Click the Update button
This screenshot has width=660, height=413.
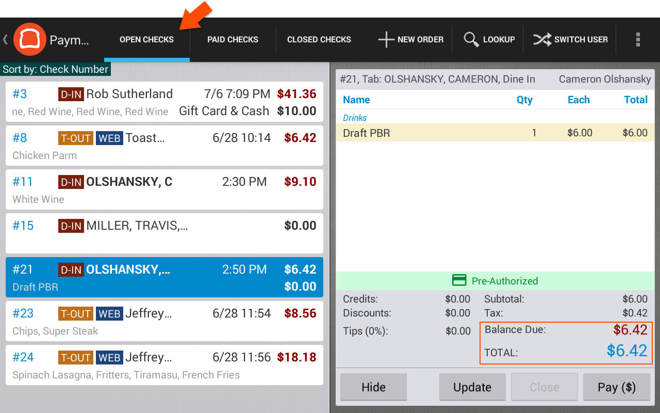(472, 387)
